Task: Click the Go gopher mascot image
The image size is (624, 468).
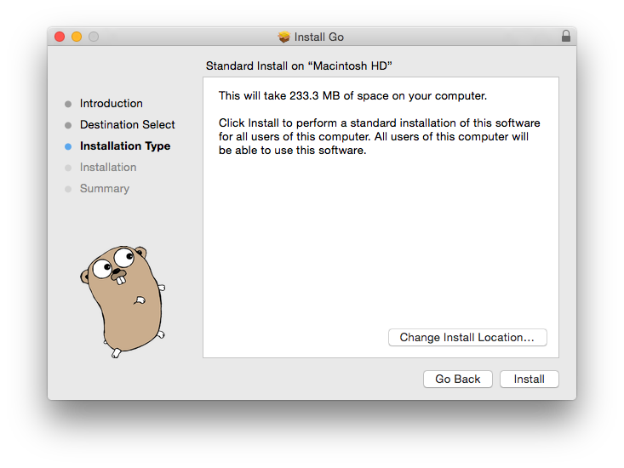Action: click(123, 301)
